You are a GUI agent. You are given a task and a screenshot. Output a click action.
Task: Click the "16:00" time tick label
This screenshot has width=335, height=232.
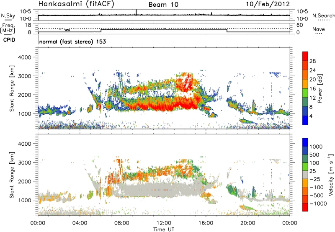pos(206,223)
